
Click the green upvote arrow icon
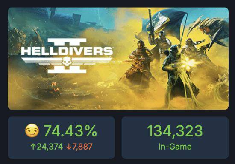pyautogui.click(x=33, y=147)
